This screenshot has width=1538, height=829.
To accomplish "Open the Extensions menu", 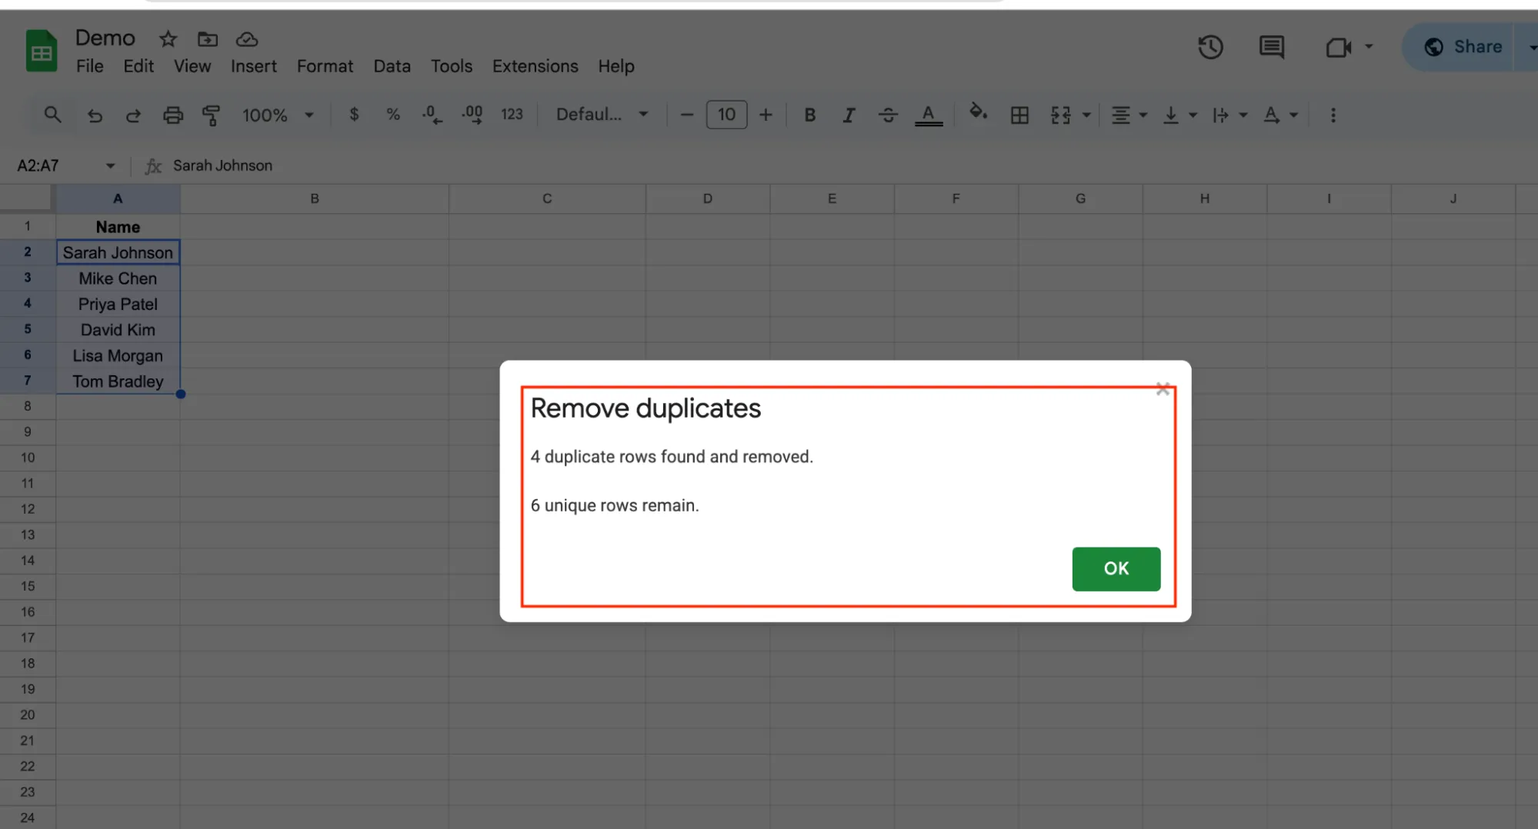I will 535,66.
